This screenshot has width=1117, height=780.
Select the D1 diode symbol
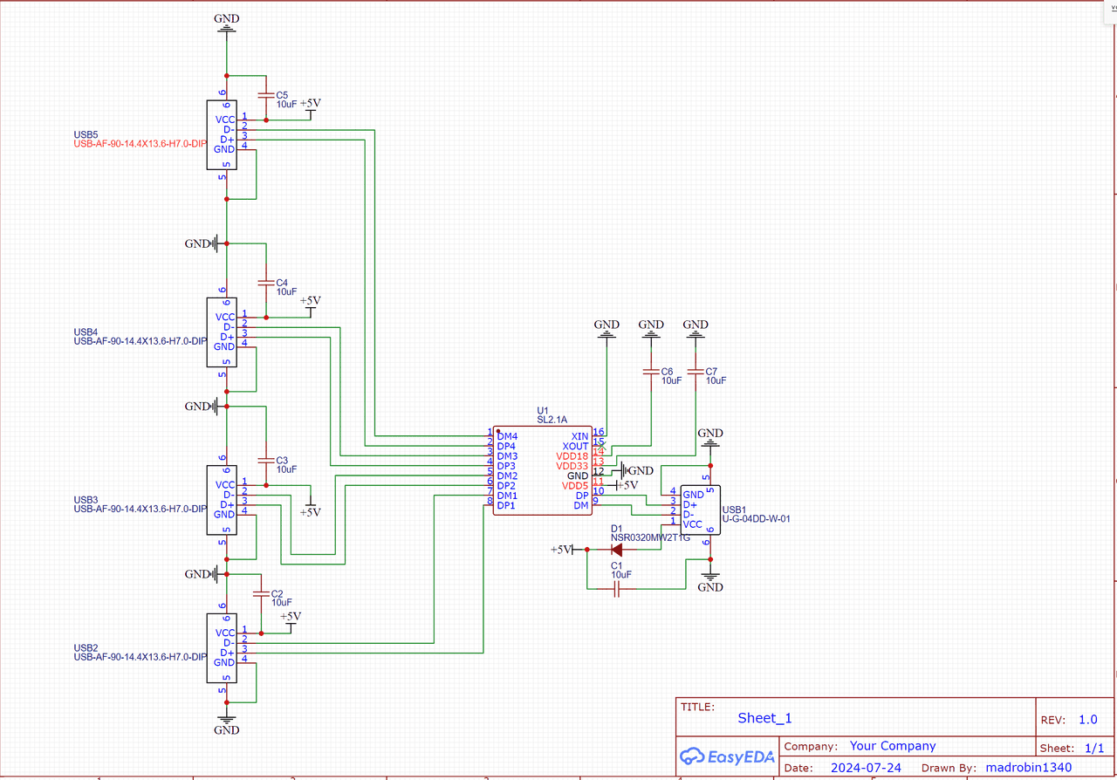[617, 550]
